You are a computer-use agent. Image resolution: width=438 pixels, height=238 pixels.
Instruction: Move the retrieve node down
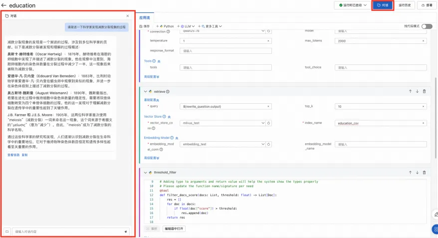[417, 91]
